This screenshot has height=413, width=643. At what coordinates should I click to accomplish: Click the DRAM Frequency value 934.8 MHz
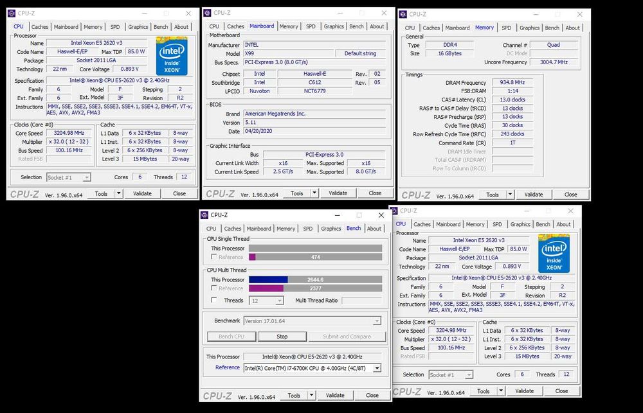pyautogui.click(x=512, y=82)
